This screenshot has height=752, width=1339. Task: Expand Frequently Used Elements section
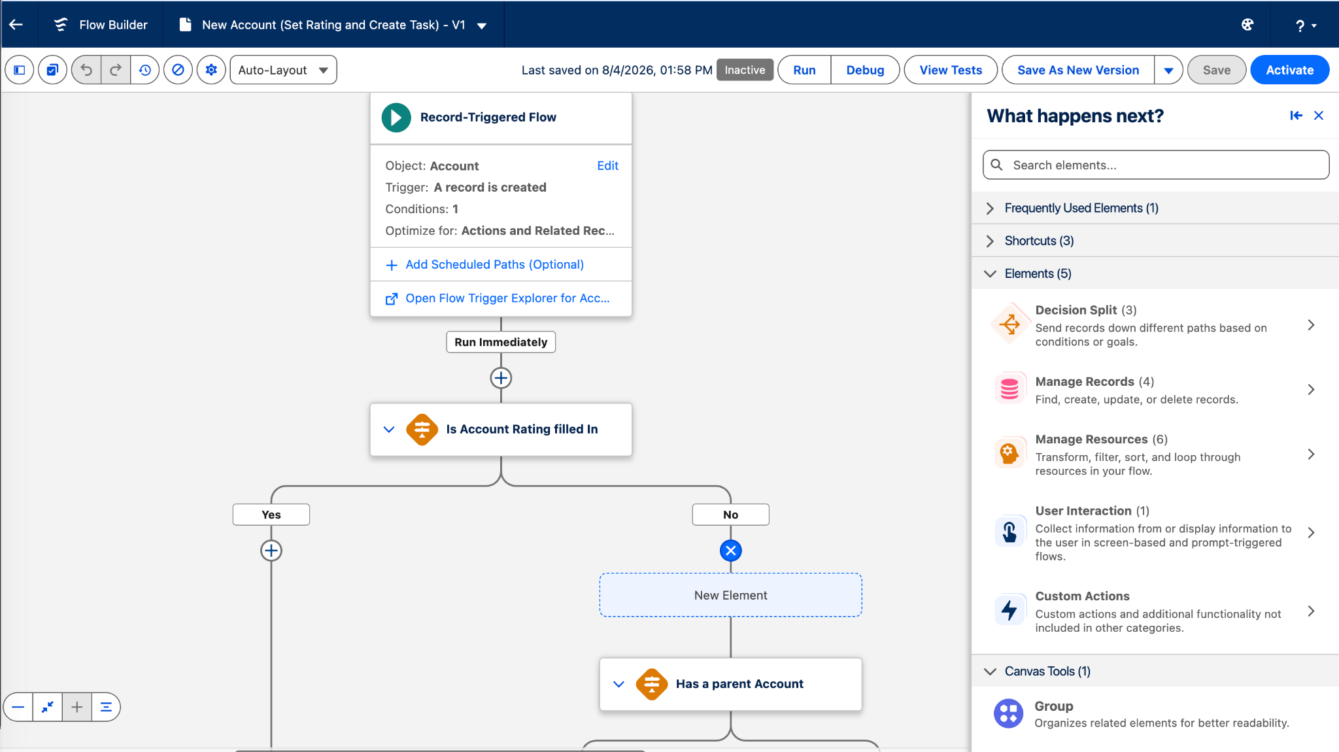[1155, 208]
